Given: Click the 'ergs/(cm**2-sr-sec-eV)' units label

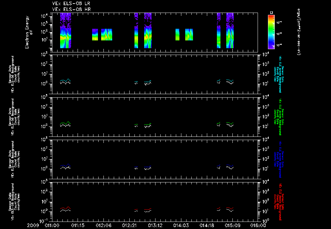Looking at the screenshot, I should pos(299,32).
